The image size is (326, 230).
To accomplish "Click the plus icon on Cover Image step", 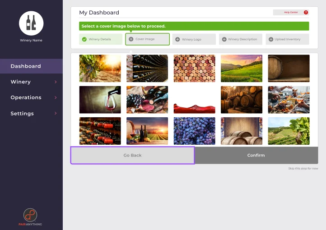I will point(131,39).
